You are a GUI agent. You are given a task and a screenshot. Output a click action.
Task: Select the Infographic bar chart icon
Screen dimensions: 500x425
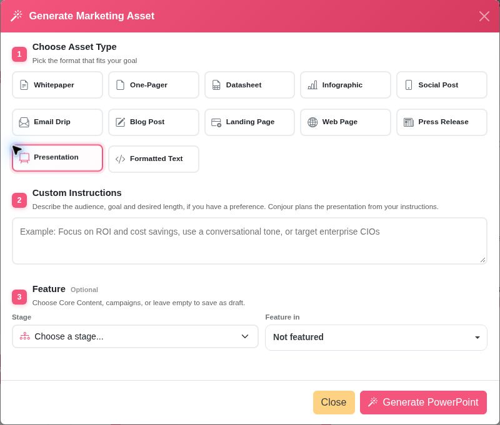coord(312,85)
